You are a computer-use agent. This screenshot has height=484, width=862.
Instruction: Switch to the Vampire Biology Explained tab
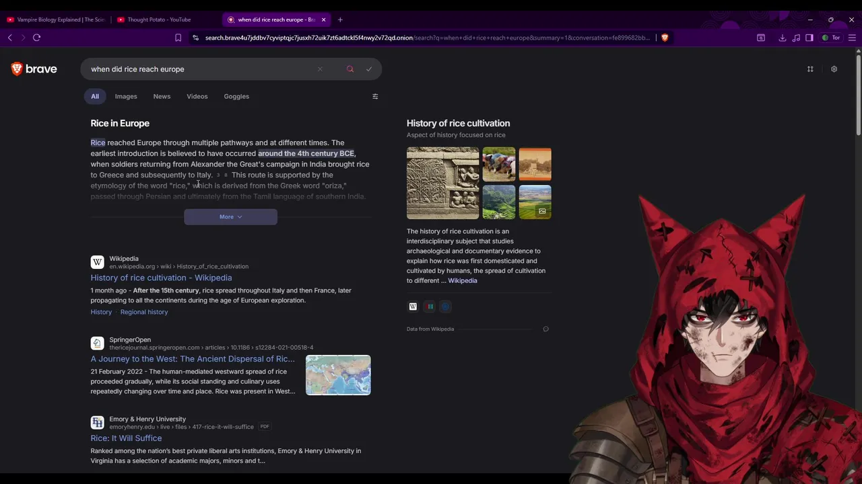(56, 19)
